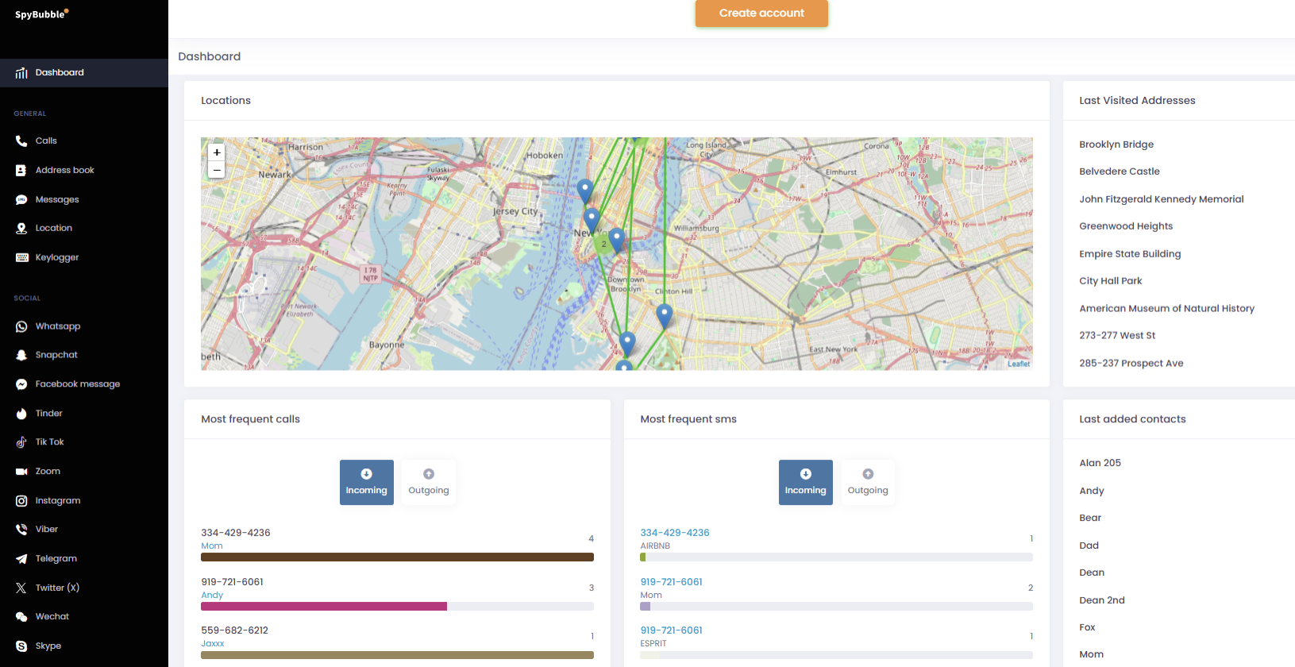This screenshot has width=1295, height=667.
Task: Open Facebook message logs
Action: pos(78,384)
